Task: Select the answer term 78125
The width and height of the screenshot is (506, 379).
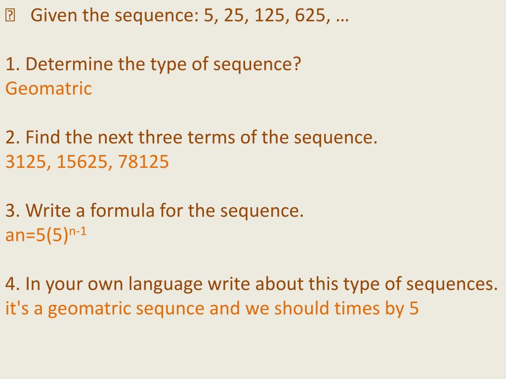Action: tap(143, 161)
